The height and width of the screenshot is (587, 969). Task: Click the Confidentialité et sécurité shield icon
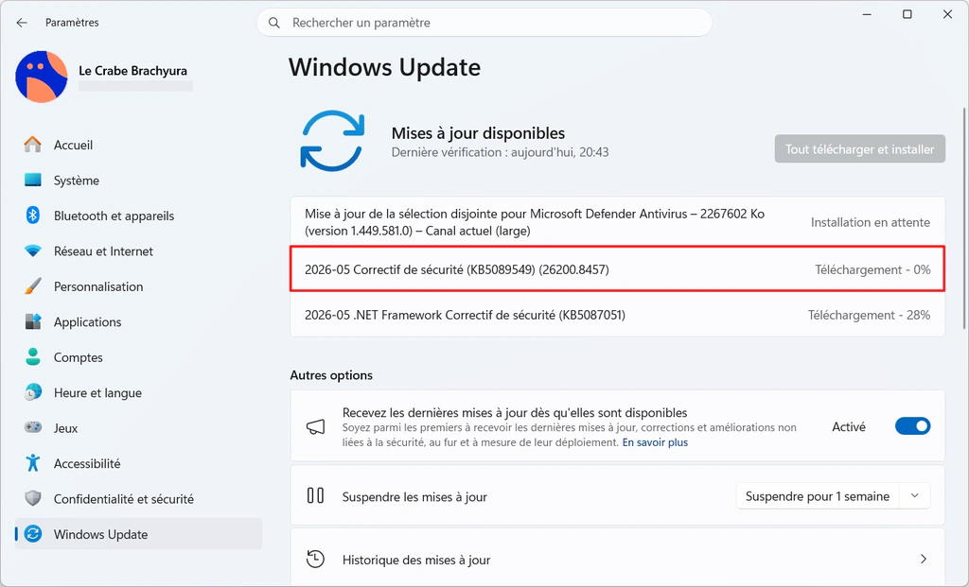coord(33,498)
